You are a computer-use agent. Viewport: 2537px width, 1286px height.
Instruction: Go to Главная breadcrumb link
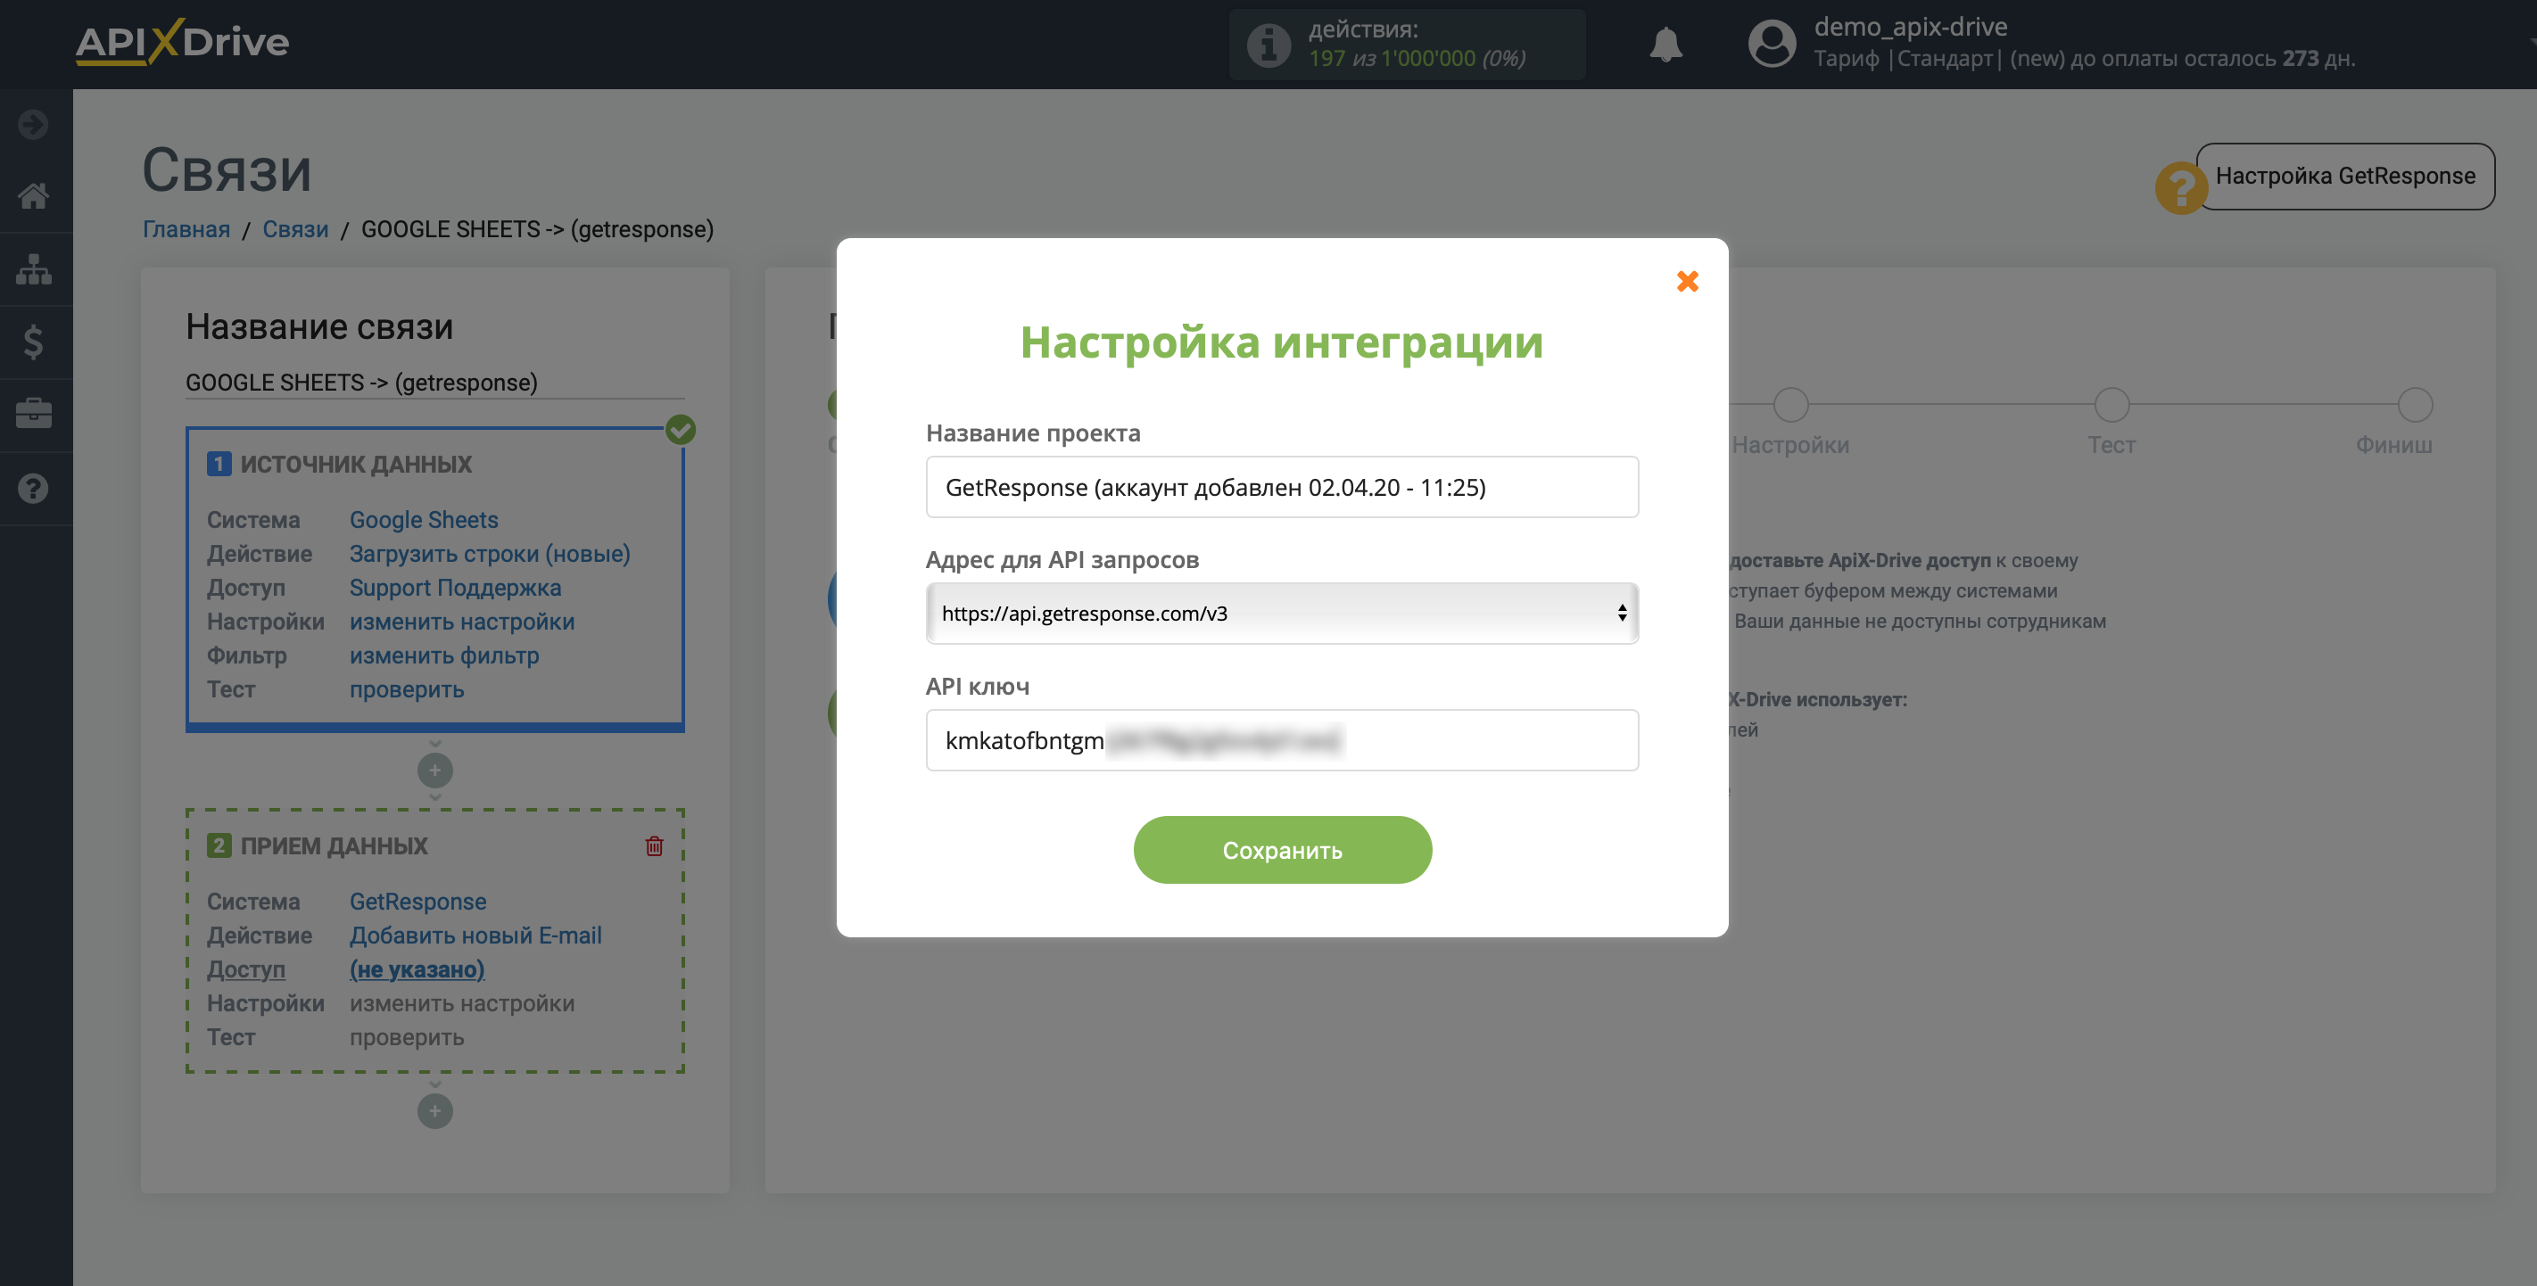[x=186, y=228]
